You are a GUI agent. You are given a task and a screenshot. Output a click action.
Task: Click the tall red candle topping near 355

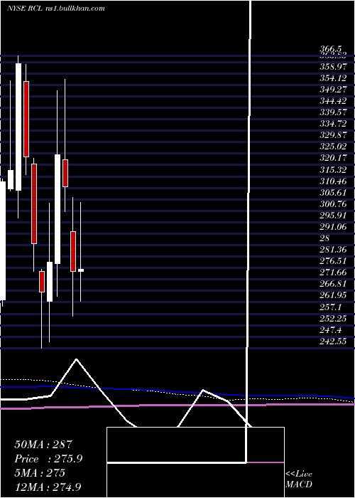coord(26,119)
